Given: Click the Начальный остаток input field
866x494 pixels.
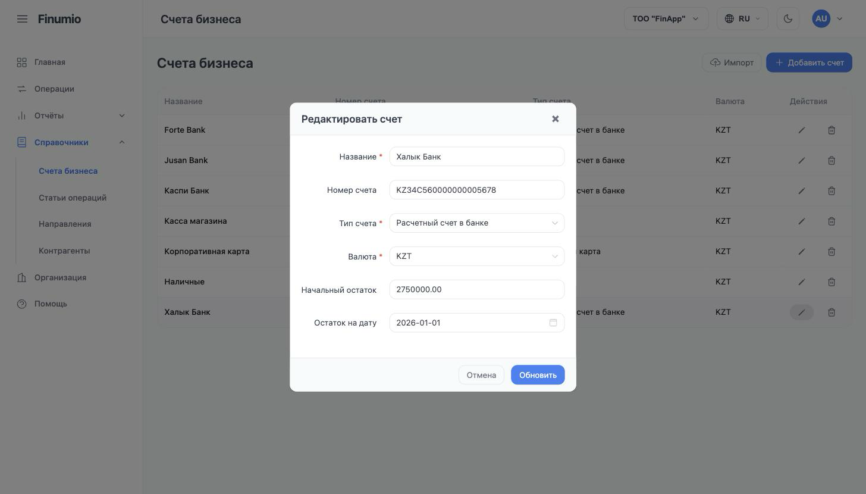Looking at the screenshot, I should pyautogui.click(x=477, y=290).
